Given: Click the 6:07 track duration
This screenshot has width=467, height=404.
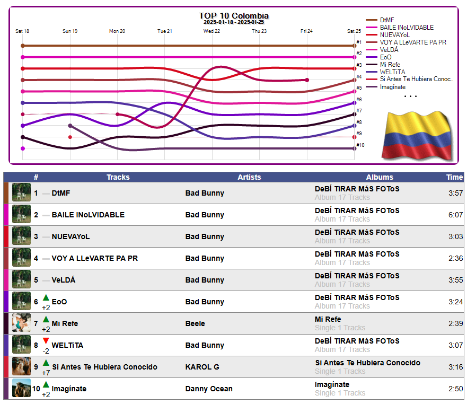Looking at the screenshot, I should 456,215.
